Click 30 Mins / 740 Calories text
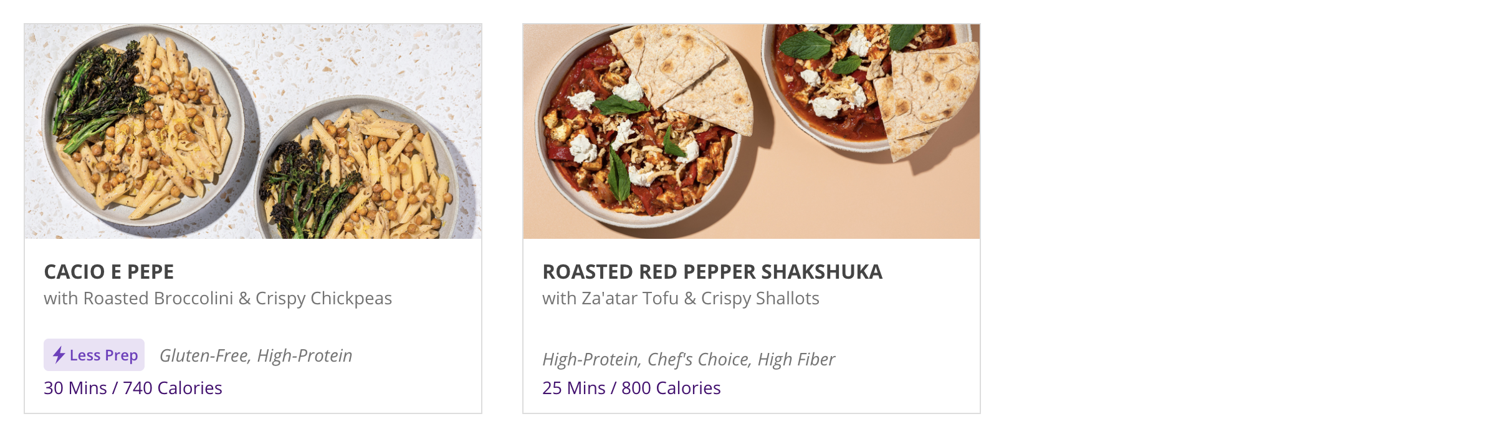This screenshot has width=1492, height=439. pyautogui.click(x=133, y=388)
